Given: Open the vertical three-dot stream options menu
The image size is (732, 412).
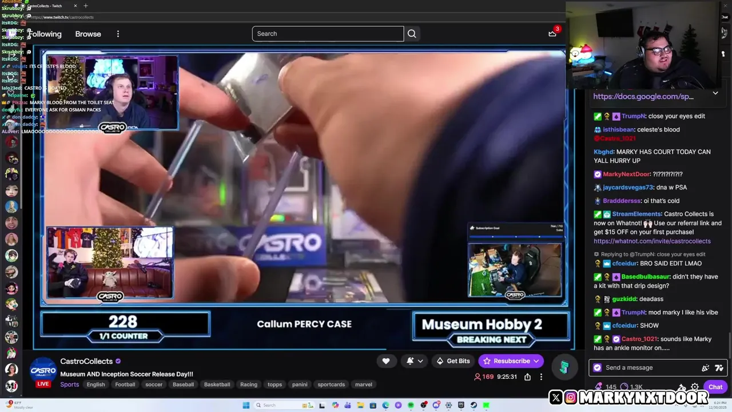Looking at the screenshot, I should pos(541,377).
